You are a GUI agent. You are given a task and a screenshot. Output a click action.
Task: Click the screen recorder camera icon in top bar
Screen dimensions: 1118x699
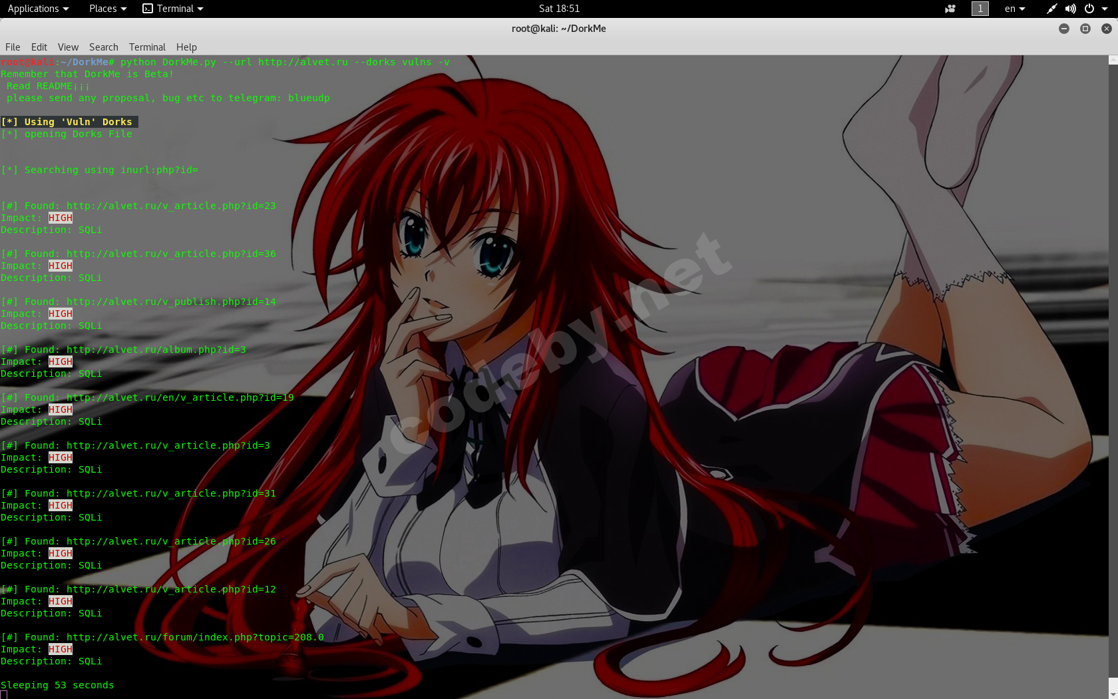(950, 9)
